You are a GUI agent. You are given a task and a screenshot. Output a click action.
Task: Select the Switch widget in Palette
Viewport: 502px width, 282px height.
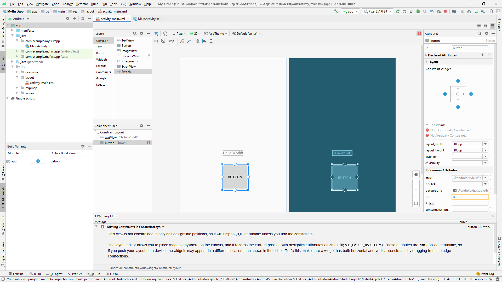tap(126, 72)
